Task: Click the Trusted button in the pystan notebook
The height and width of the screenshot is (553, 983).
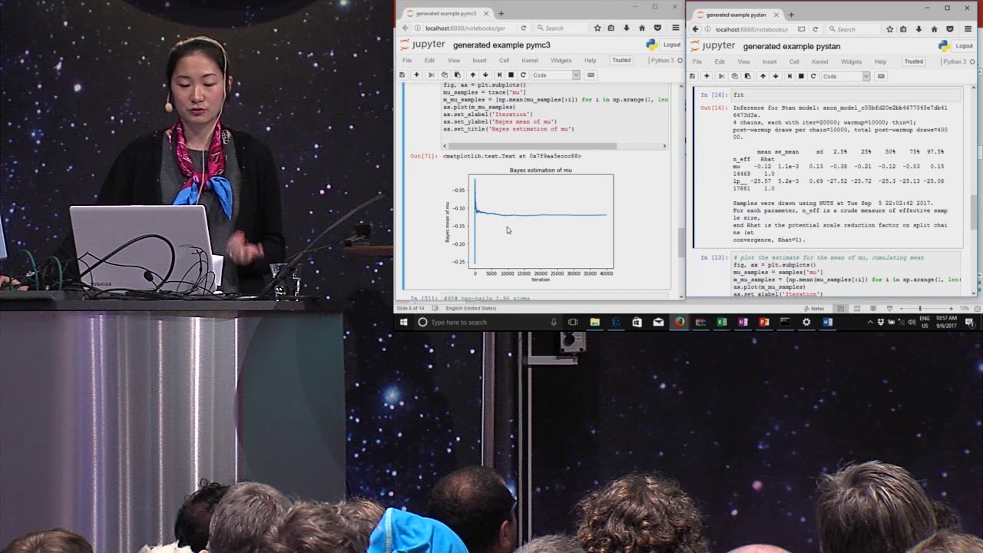Action: coord(913,61)
